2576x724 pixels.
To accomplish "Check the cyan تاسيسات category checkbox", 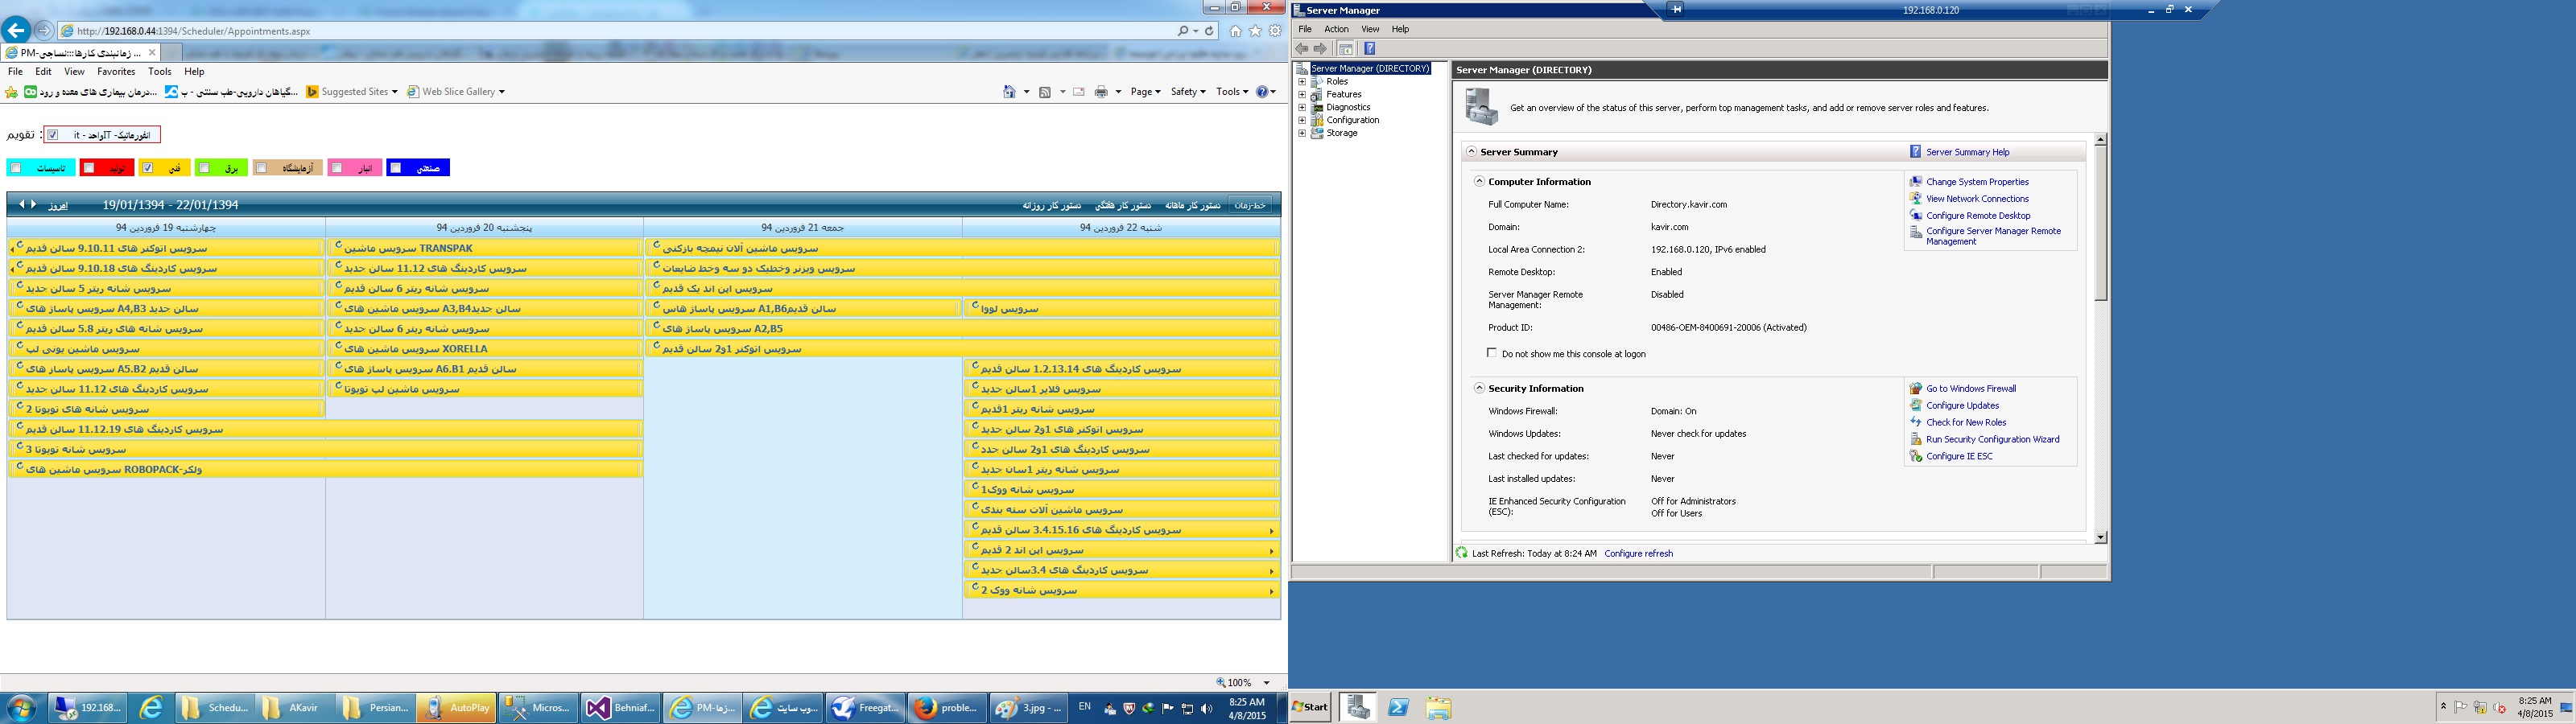I will click(x=15, y=168).
